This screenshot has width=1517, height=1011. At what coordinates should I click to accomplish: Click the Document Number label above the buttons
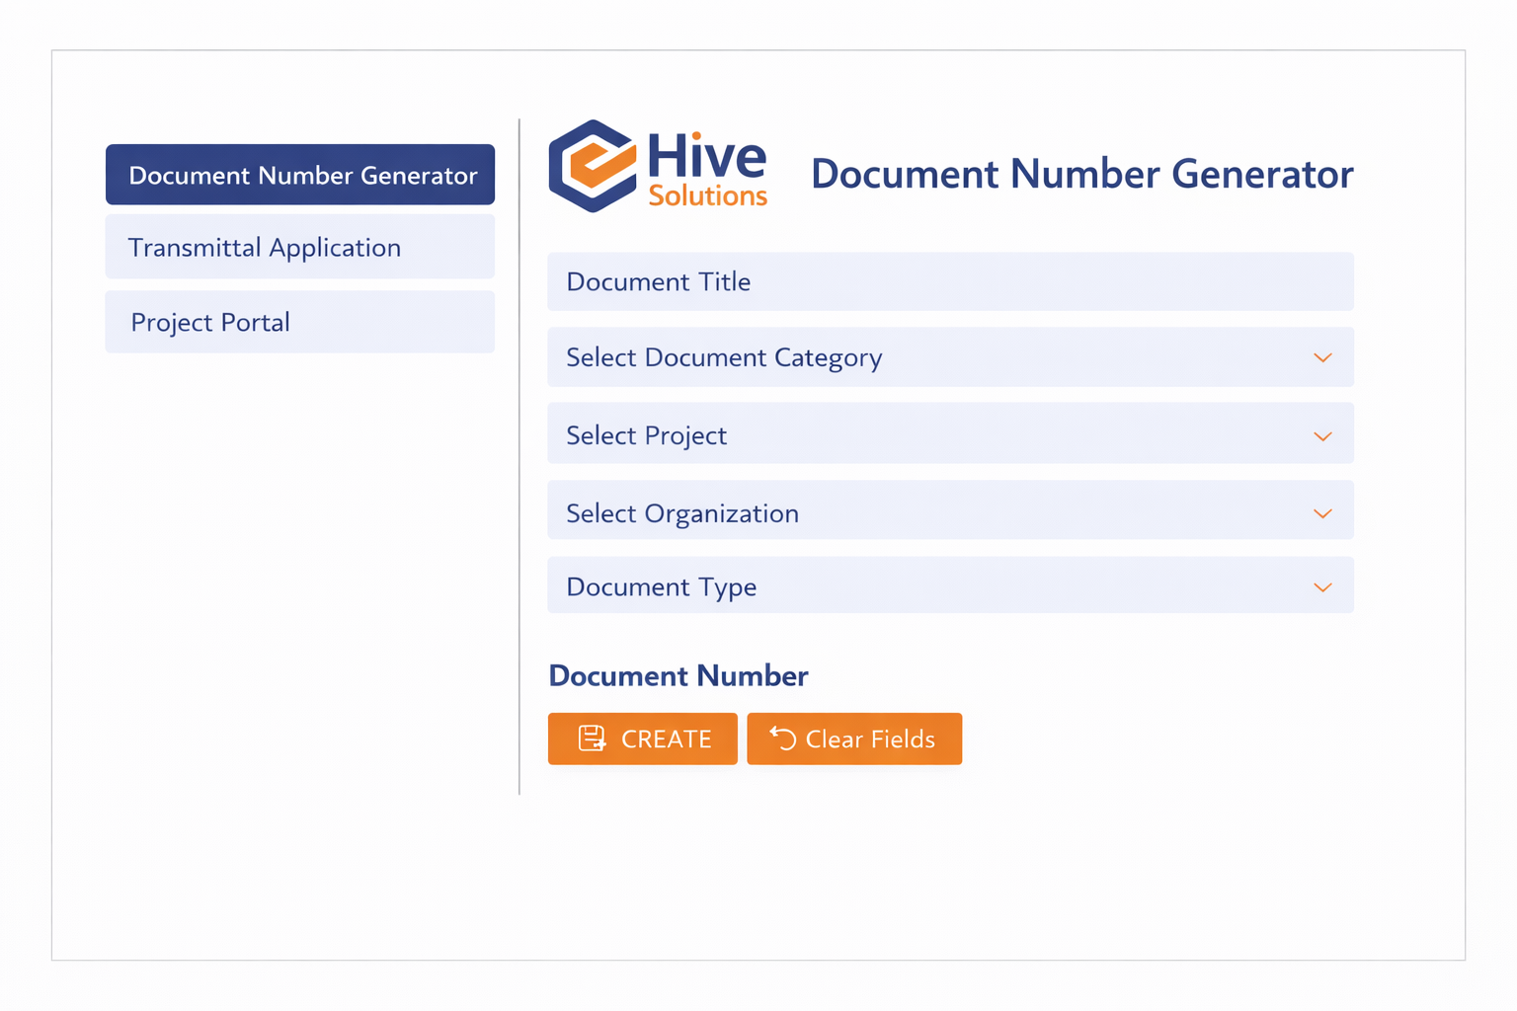(x=678, y=676)
